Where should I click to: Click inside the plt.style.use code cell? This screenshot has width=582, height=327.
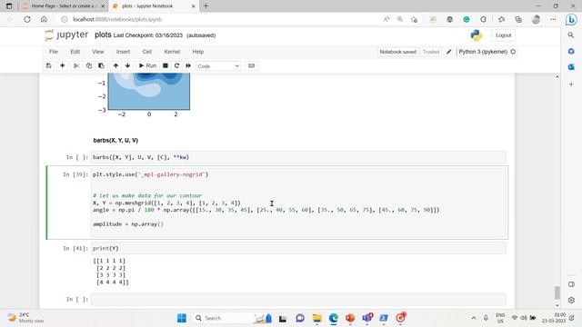pyautogui.click(x=298, y=203)
